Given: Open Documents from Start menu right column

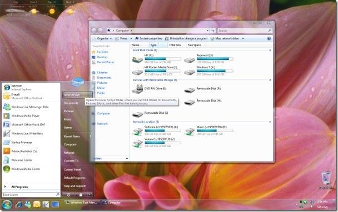Looking at the screenshot, I should 71,103.
